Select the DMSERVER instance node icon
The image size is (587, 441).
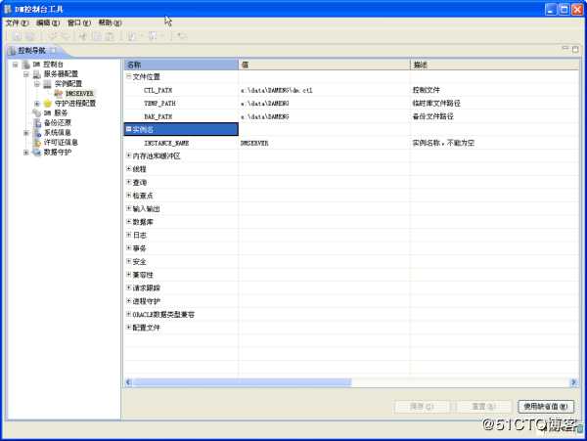(59, 94)
